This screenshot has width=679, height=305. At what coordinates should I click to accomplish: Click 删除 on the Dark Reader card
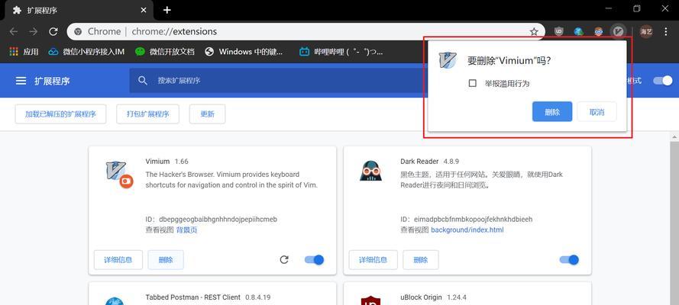421,260
